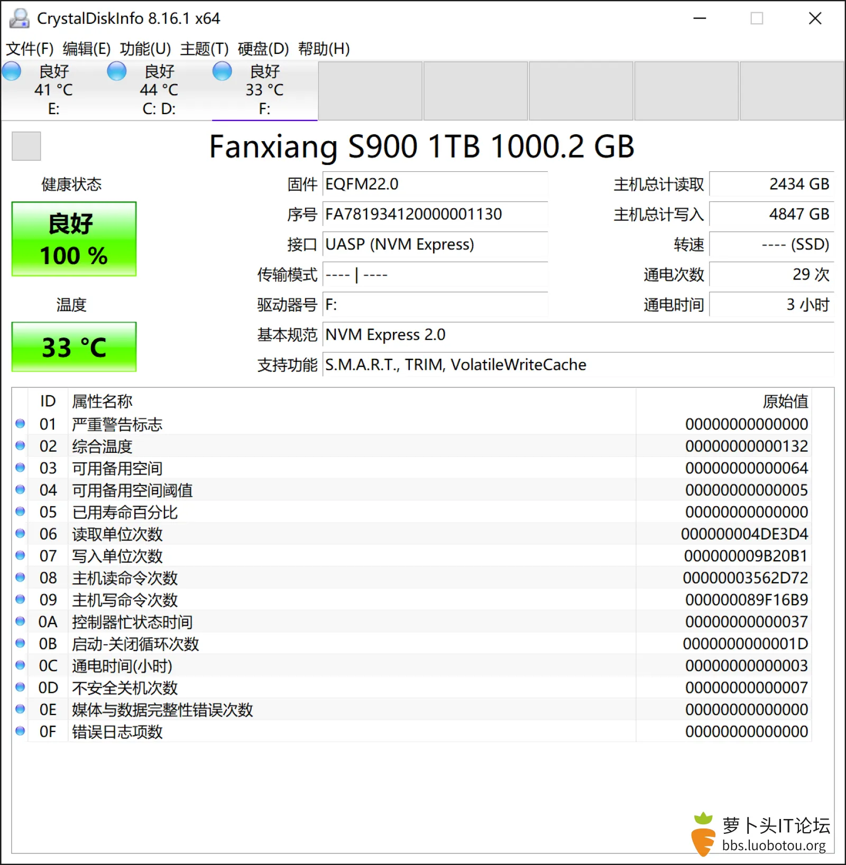Open the 帮助(H) menu
846x865 pixels.
tap(324, 49)
